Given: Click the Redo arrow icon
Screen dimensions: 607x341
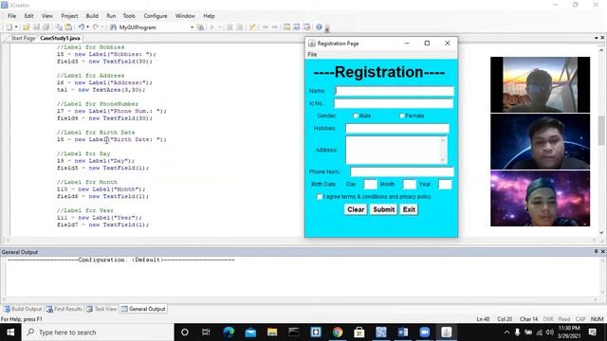Looking at the screenshot, I should click(x=96, y=27).
